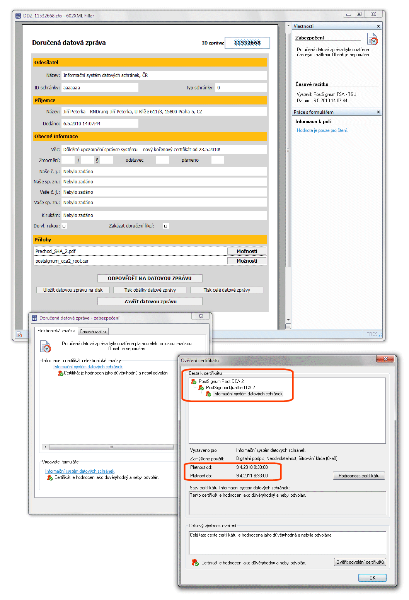Click the paragraph (§) field
This screenshot has width=409, height=600.
[107, 160]
